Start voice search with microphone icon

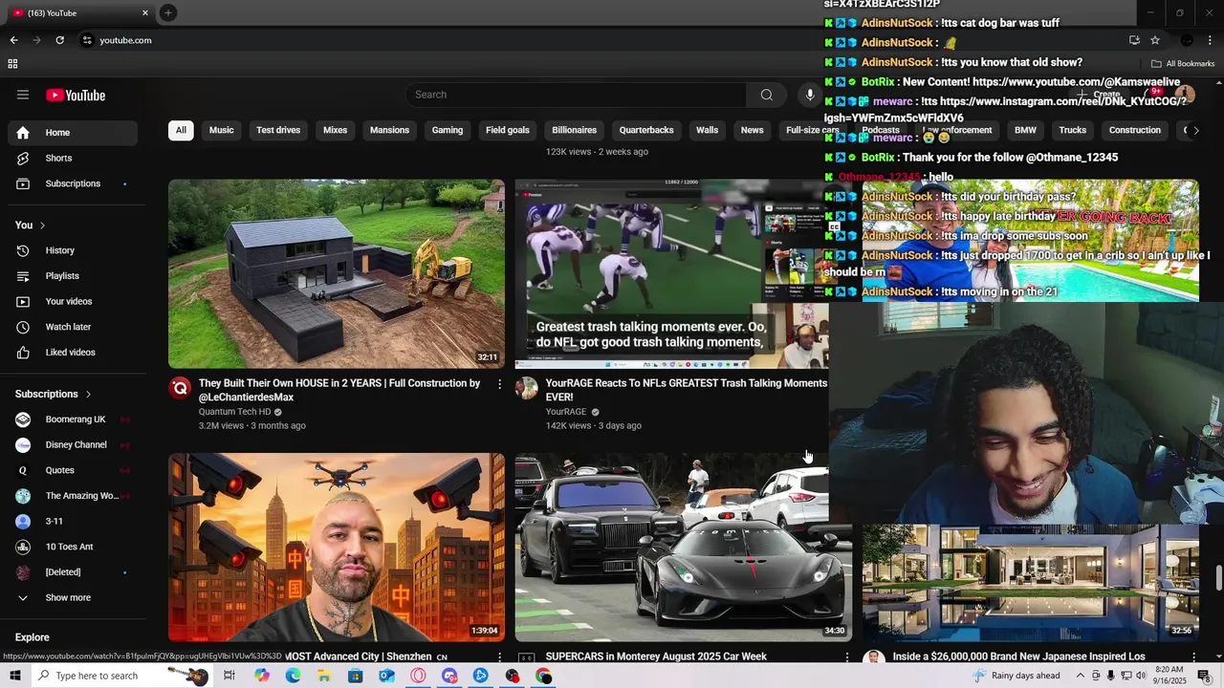click(810, 95)
